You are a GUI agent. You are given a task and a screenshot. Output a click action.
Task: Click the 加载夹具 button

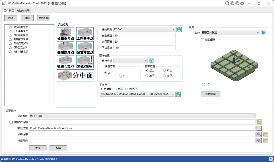[210, 94]
